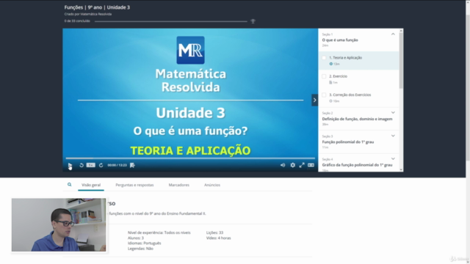Switch to Visão geral tab
Image resolution: width=470 pixels, height=264 pixels.
[91, 185]
